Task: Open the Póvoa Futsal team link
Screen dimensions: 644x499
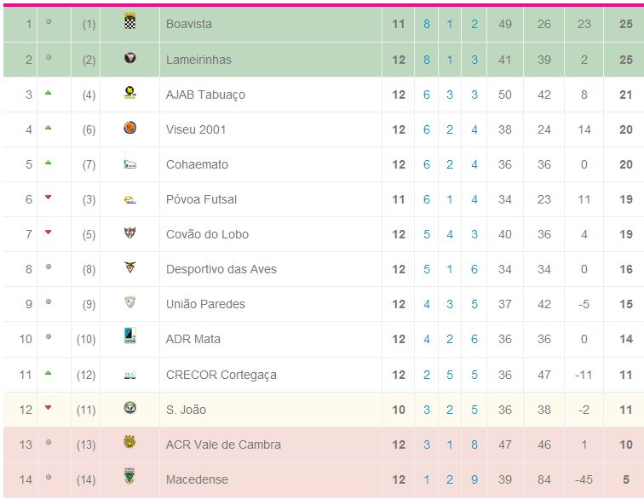Action: point(201,199)
